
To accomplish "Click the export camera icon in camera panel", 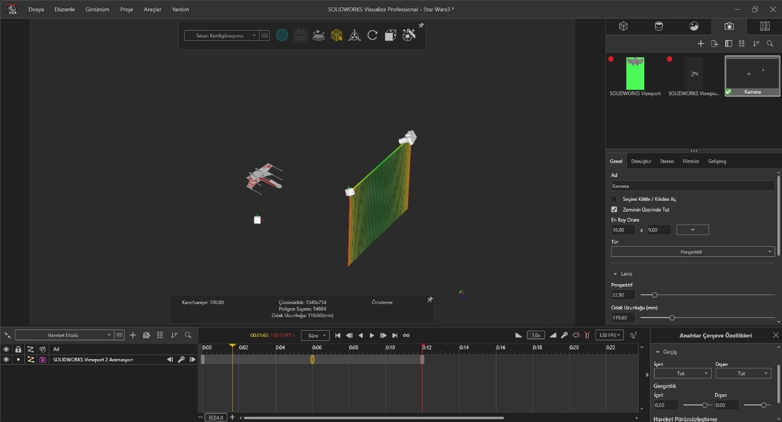I will (715, 44).
